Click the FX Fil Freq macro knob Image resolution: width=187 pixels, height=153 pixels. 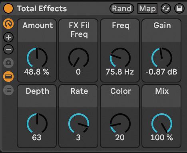79,58
